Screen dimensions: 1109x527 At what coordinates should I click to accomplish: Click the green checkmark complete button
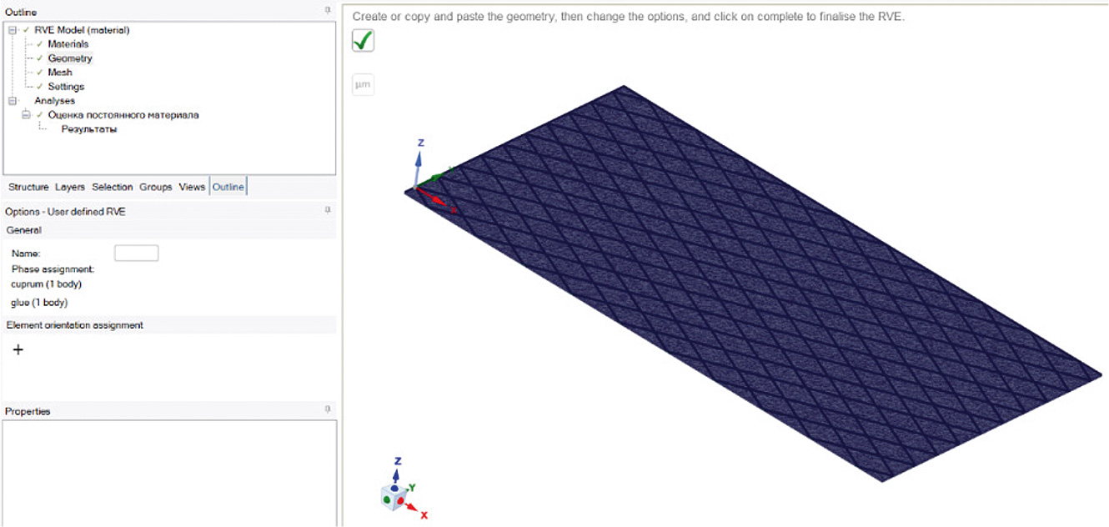[364, 40]
